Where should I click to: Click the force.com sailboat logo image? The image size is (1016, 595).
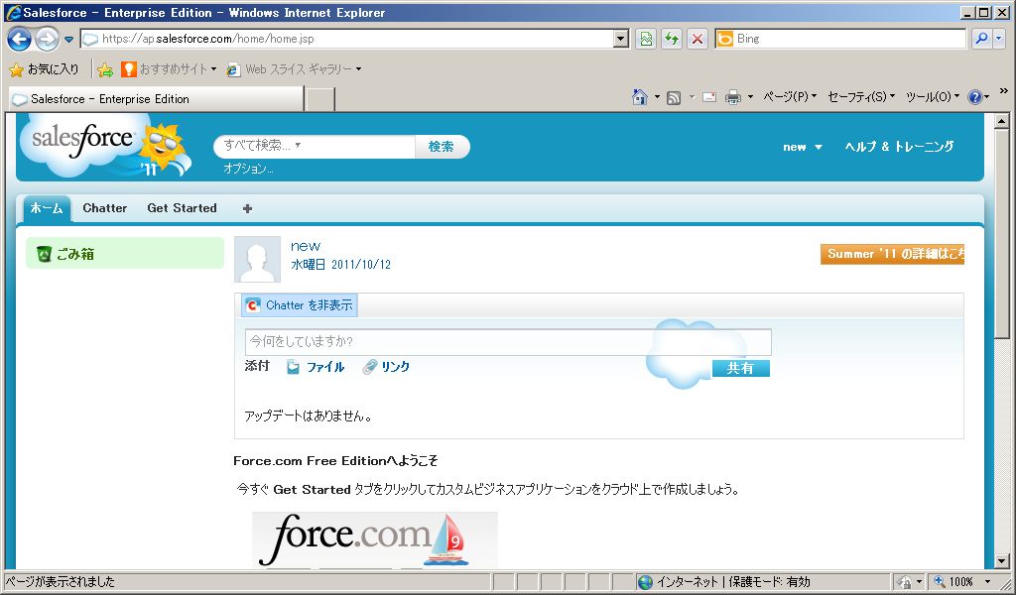click(x=374, y=539)
